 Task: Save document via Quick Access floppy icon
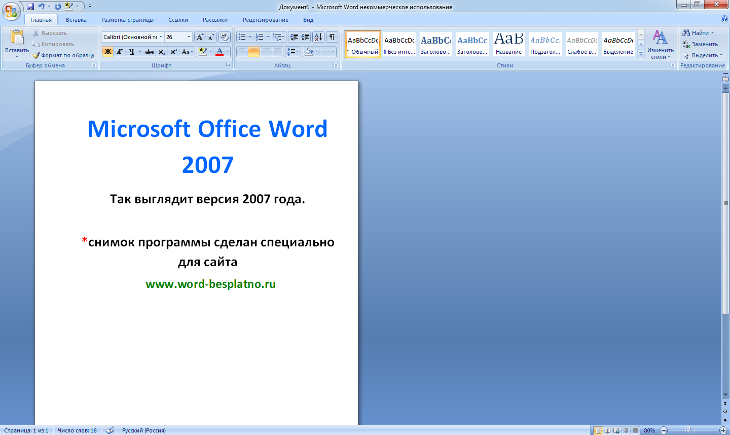pos(30,7)
